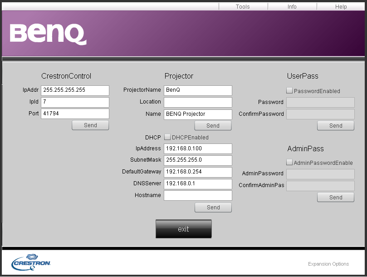Open Expansion Options link
The image size is (367, 277).
click(x=328, y=264)
